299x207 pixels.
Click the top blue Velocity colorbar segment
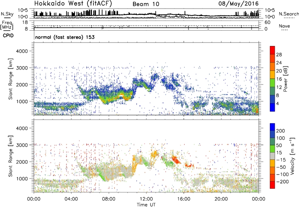tap(272, 127)
